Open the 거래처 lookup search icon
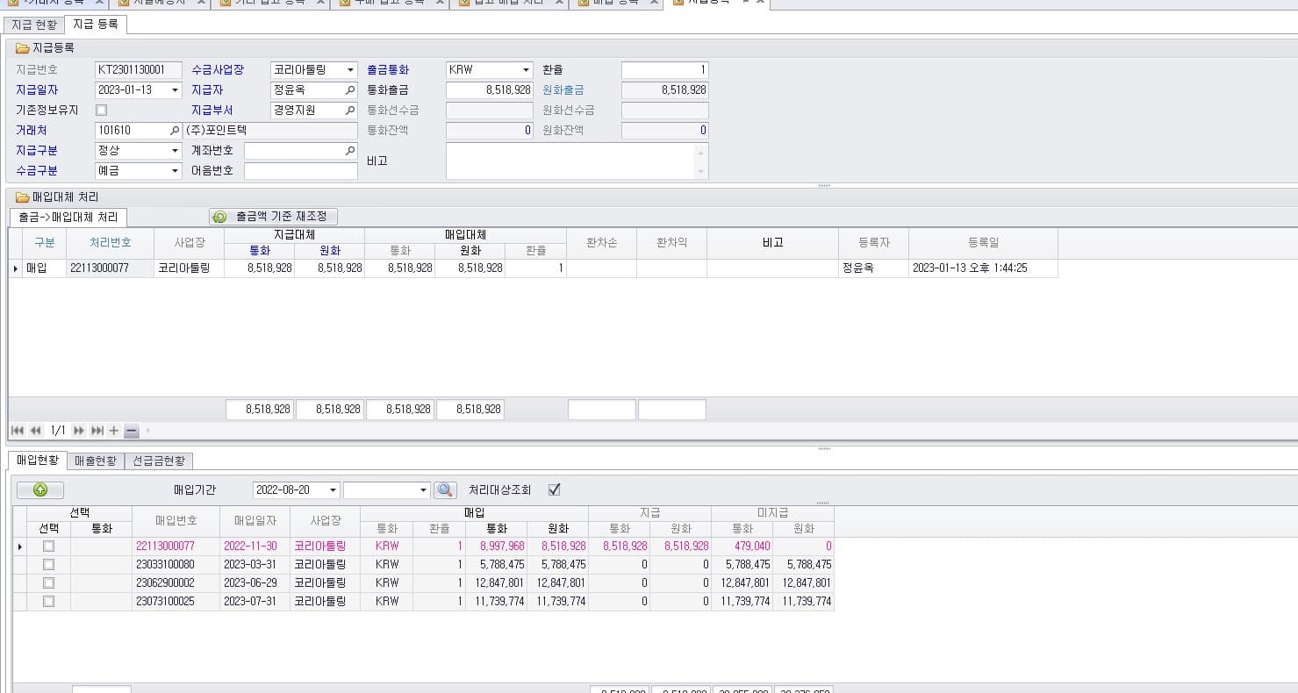The height and width of the screenshot is (693, 1298). (175, 131)
